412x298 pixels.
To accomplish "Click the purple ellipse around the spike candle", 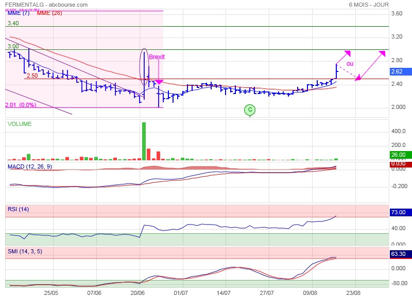I will coord(145,67).
